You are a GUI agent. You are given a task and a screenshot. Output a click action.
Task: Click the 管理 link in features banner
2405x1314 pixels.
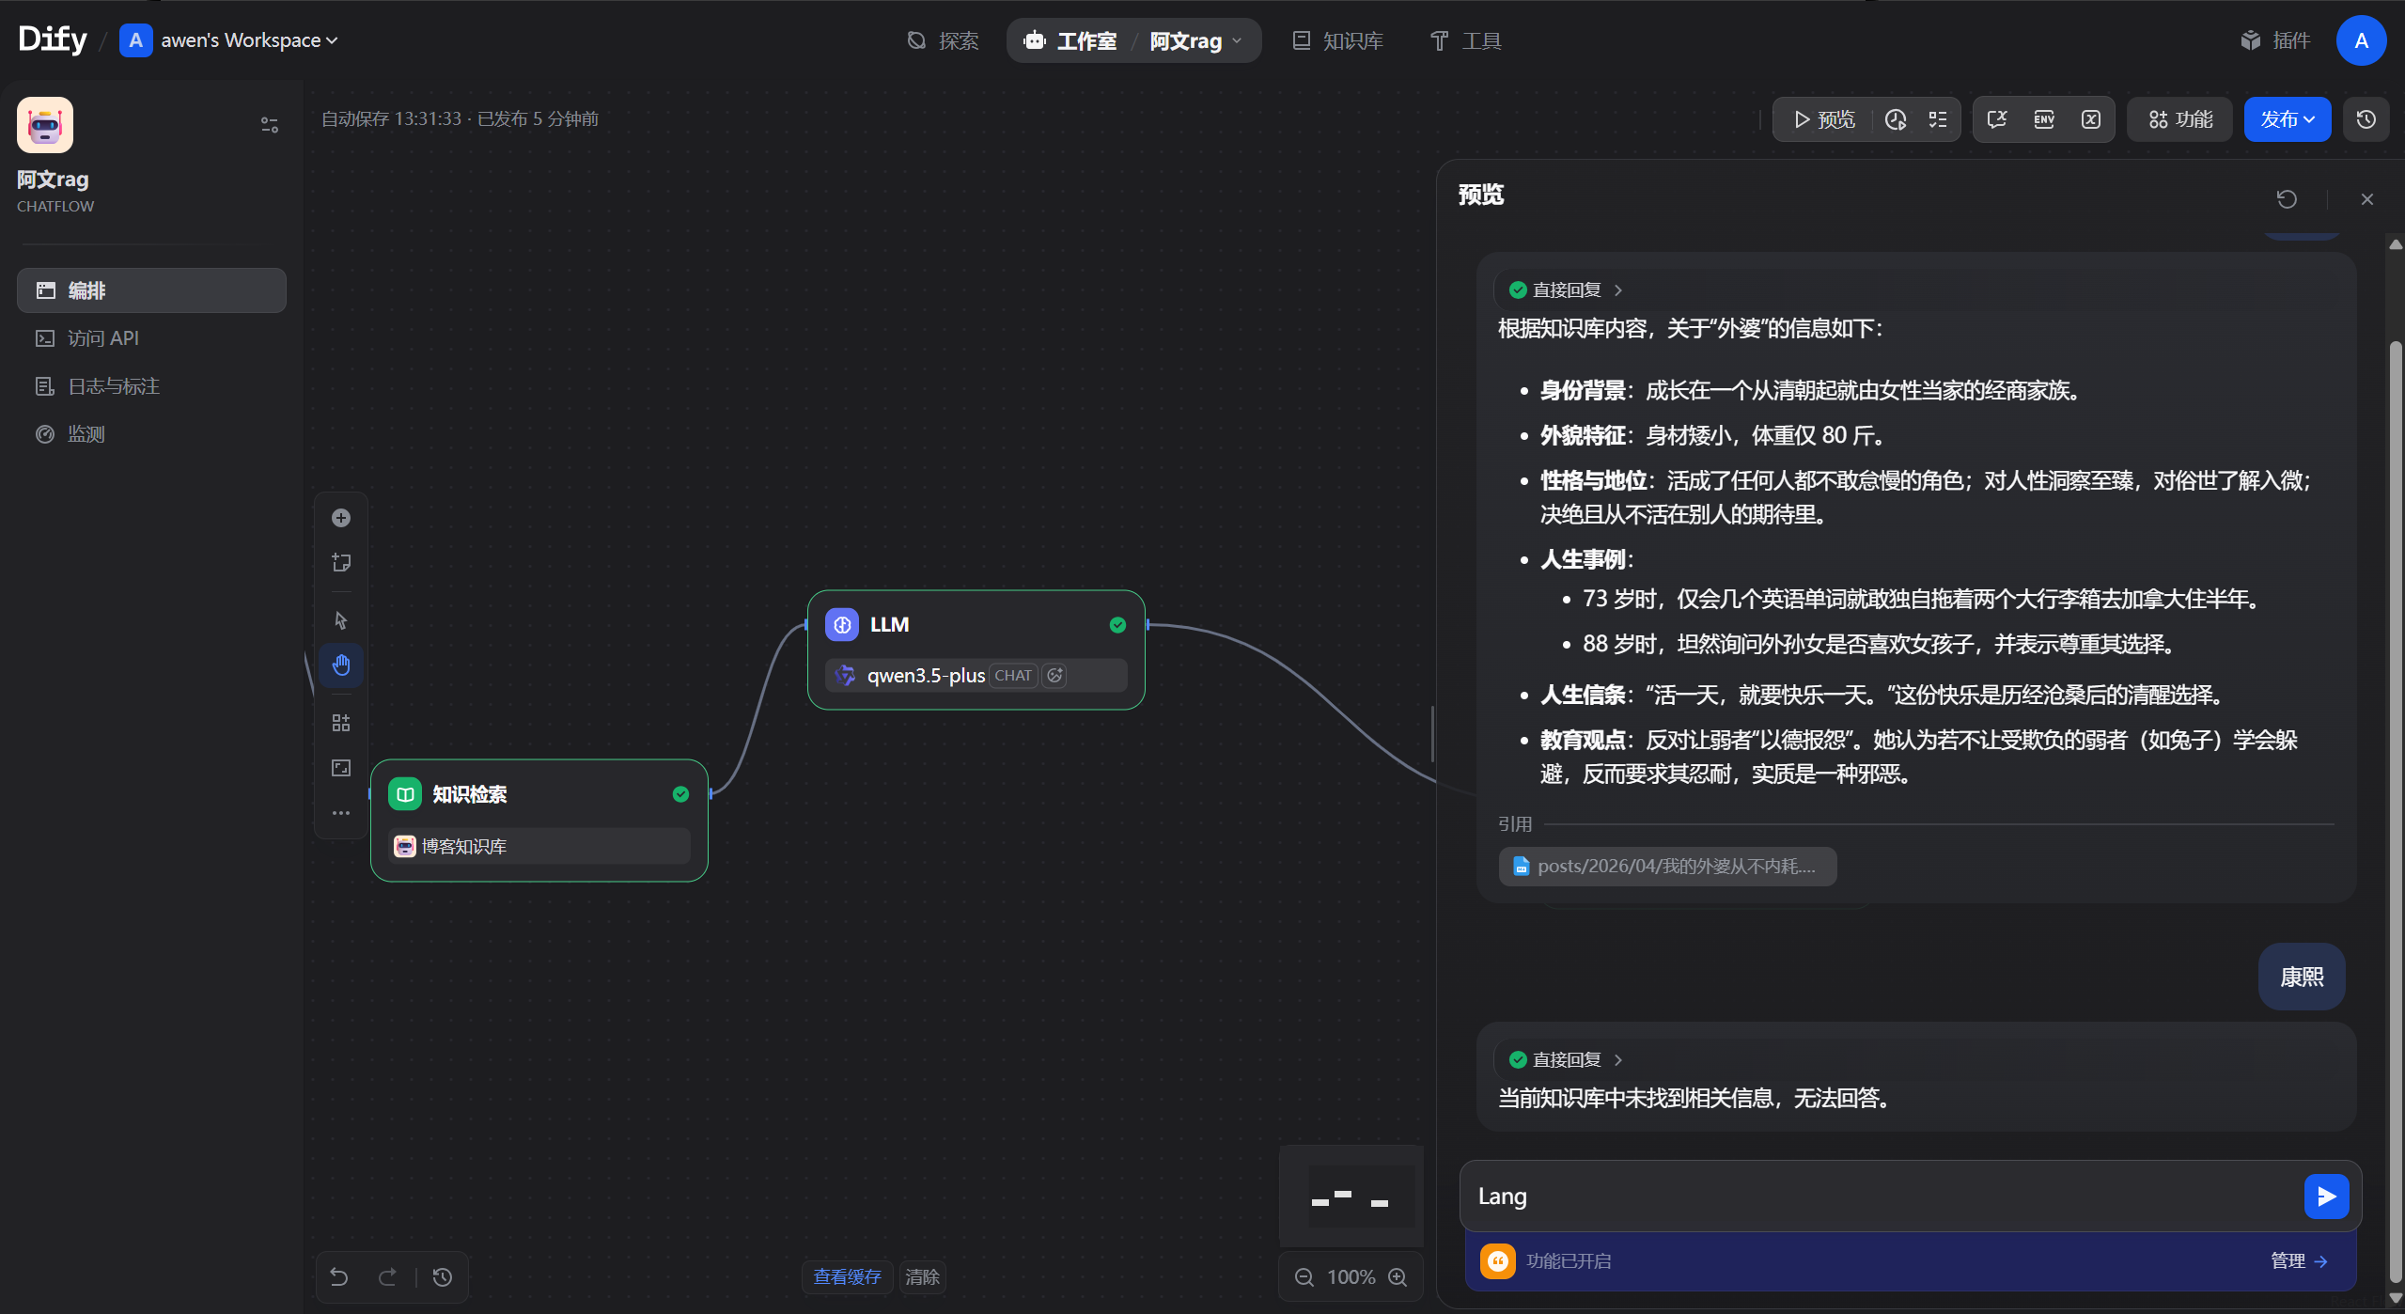[x=2299, y=1260]
